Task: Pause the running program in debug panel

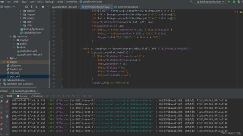Action: point(1,112)
